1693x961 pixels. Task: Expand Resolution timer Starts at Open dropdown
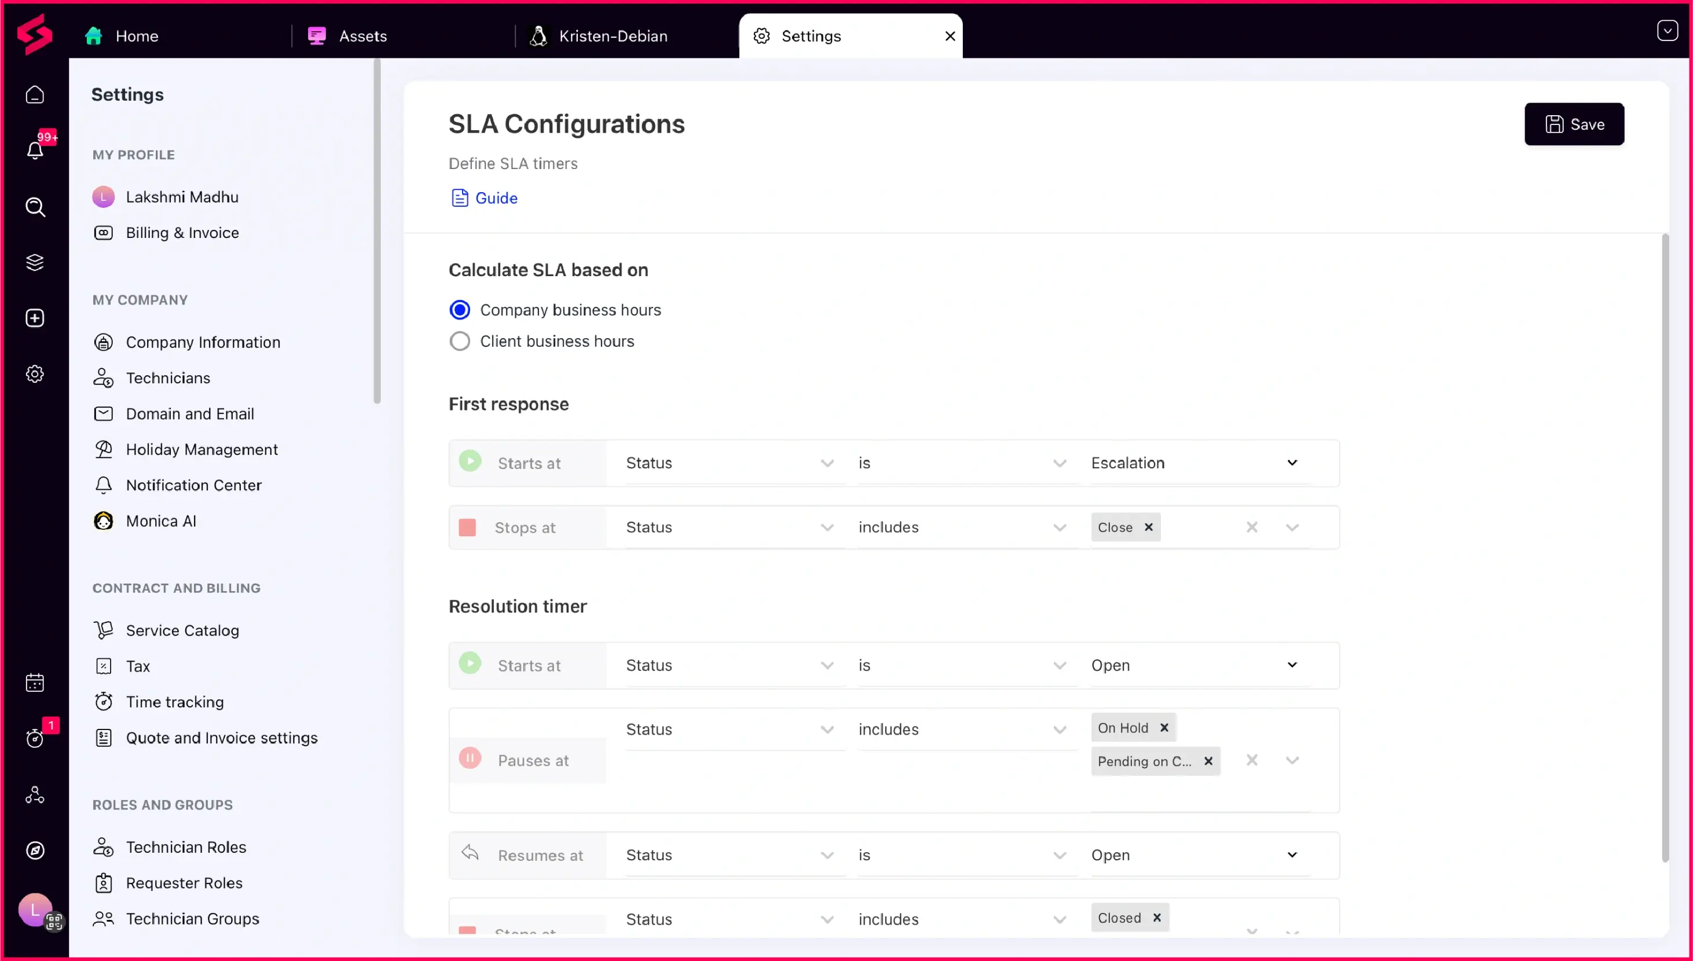click(x=1292, y=665)
